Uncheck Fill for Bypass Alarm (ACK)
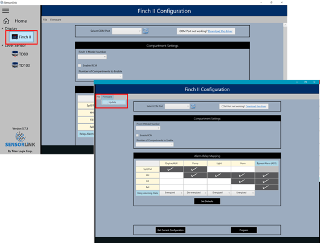 pyautogui.click(x=267, y=181)
